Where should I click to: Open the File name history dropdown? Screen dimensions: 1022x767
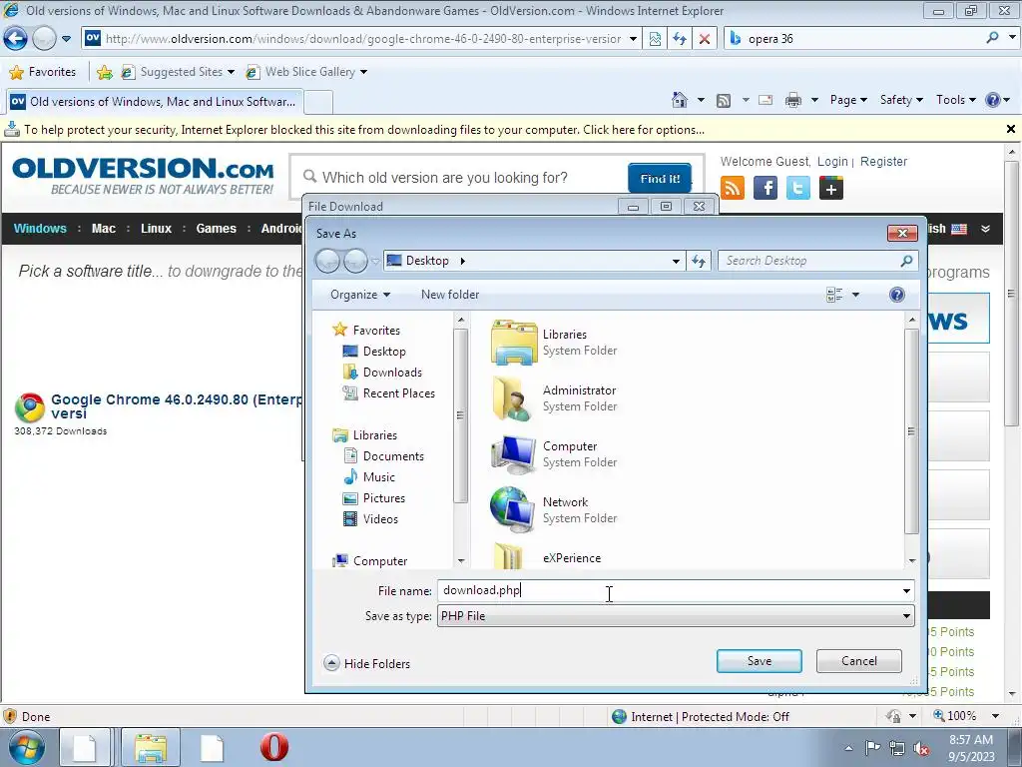(x=906, y=591)
